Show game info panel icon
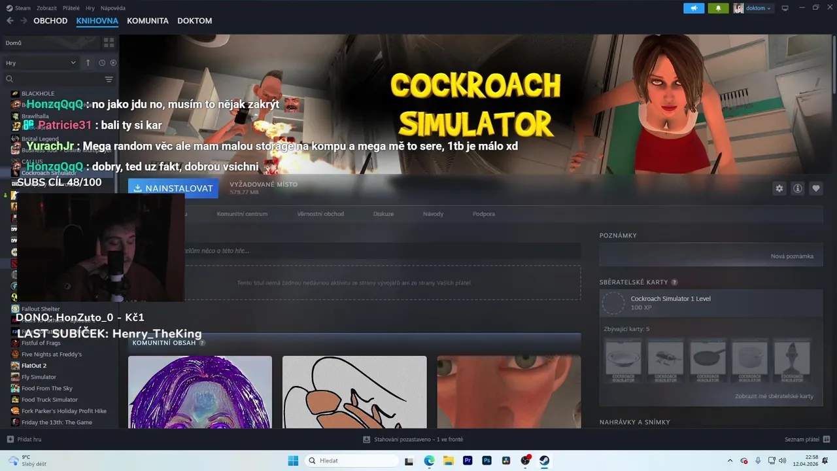Screen dimensions: 837x471 (797, 188)
